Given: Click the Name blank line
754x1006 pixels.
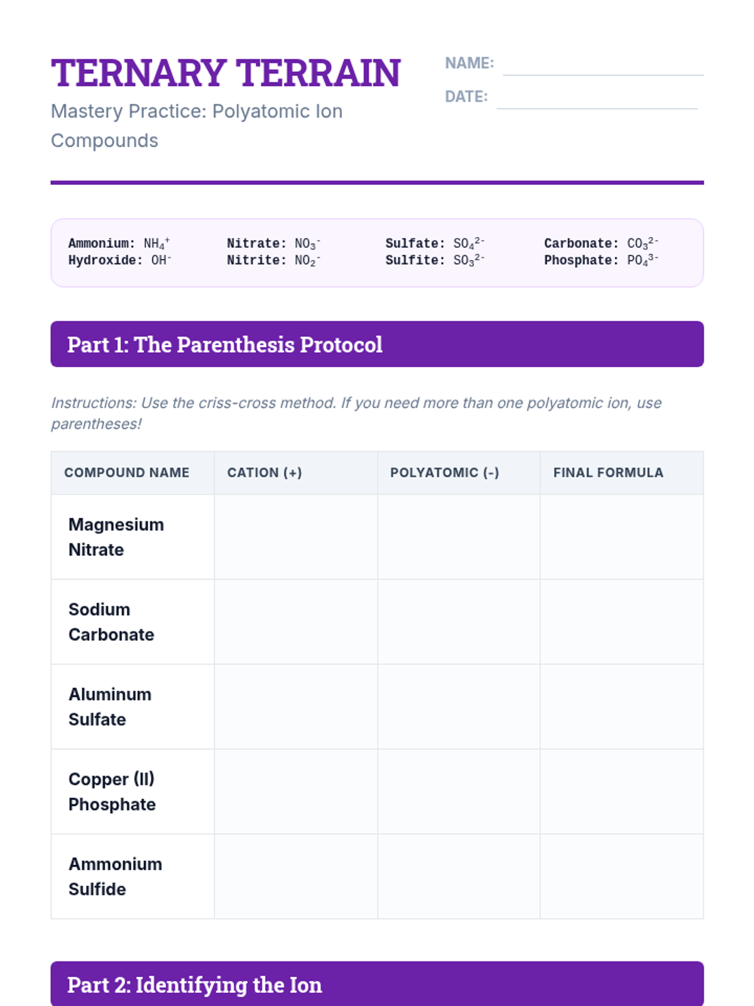Looking at the screenshot, I should click(x=603, y=68).
